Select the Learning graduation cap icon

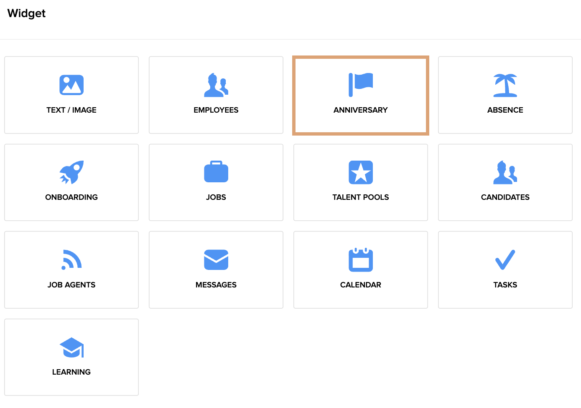[x=71, y=347]
